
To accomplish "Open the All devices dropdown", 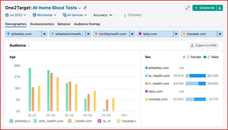I will click(x=75, y=15).
